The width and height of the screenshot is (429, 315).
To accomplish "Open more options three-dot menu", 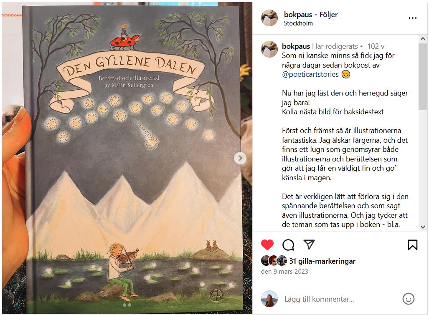I will pos(413,18).
